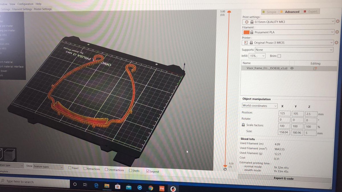This screenshot has width=342, height=192.
Task: Launch Microsoft Edge from the taskbar
Action: (x=96, y=185)
